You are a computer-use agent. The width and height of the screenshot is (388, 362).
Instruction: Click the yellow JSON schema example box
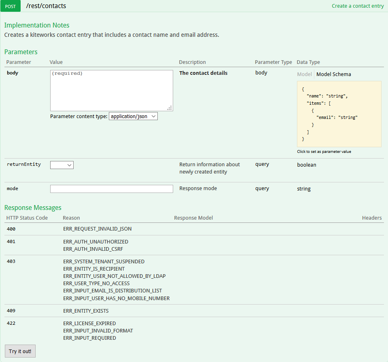[339, 114]
